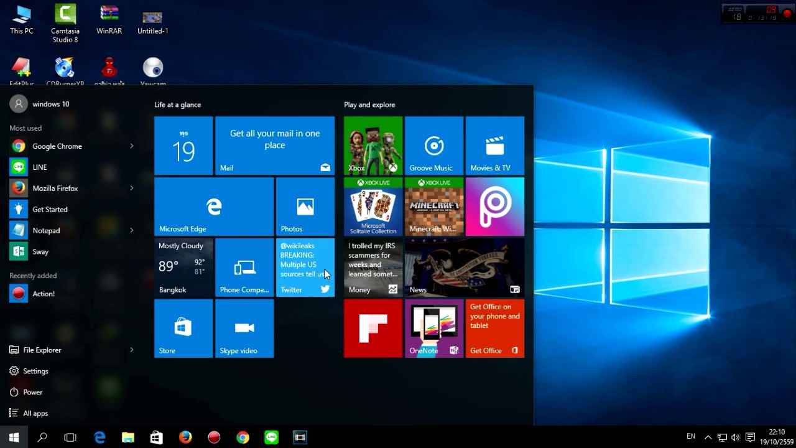The height and width of the screenshot is (448, 796).
Task: Open taskbar search magnifier
Action: coord(42,437)
